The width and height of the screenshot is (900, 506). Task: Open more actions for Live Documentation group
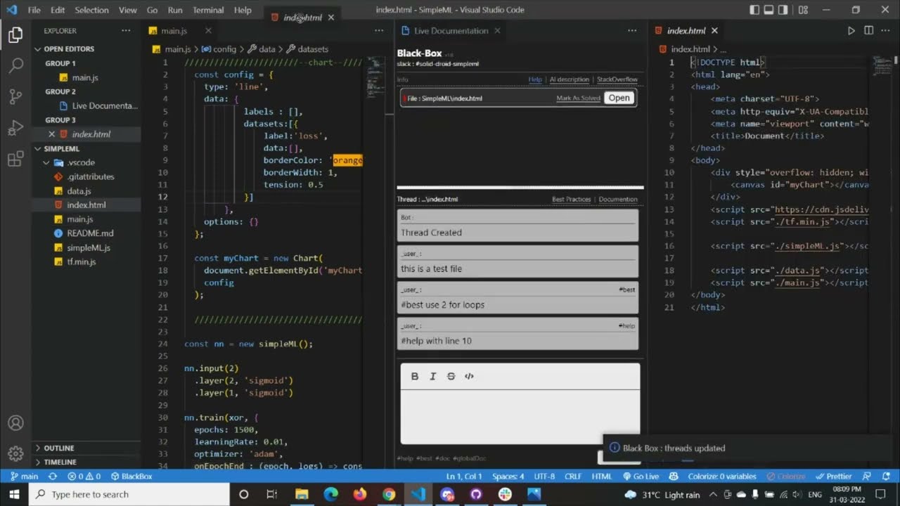(632, 31)
